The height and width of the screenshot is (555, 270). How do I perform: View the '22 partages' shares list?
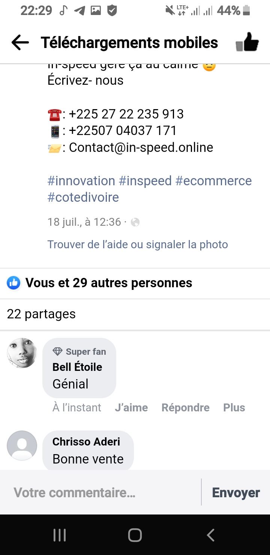41,314
